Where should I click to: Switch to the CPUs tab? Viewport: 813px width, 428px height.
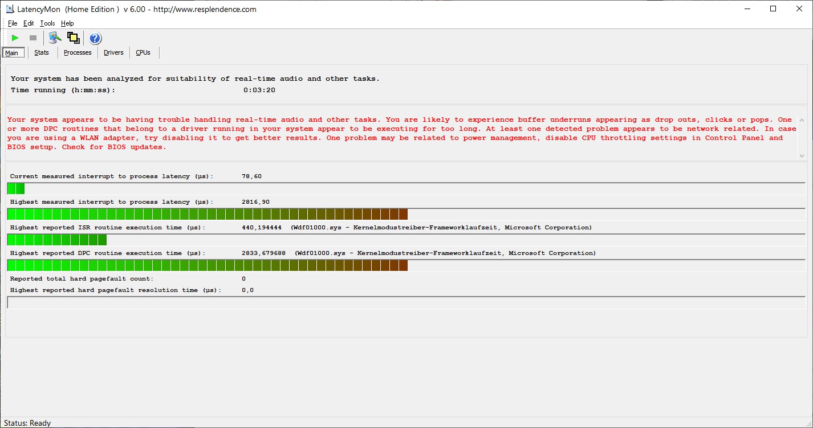click(143, 52)
